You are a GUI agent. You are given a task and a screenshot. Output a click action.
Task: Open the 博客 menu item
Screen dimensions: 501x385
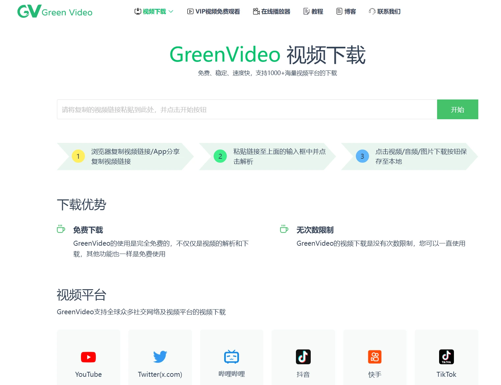pyautogui.click(x=350, y=12)
